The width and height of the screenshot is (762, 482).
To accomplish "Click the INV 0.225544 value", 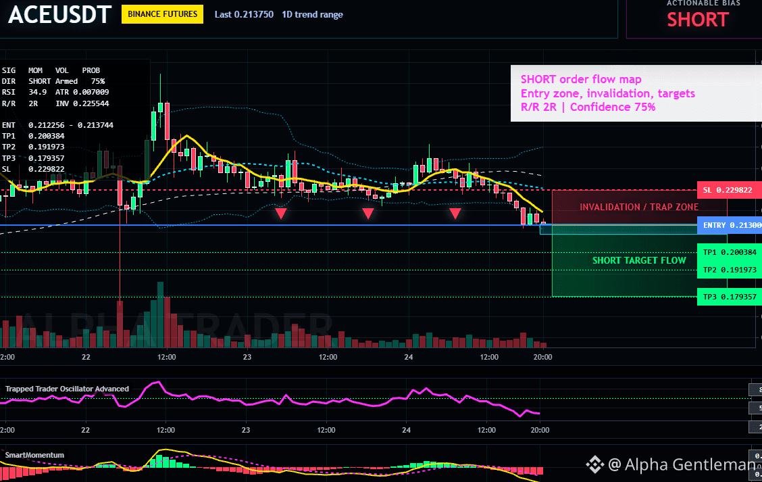I will click(82, 103).
